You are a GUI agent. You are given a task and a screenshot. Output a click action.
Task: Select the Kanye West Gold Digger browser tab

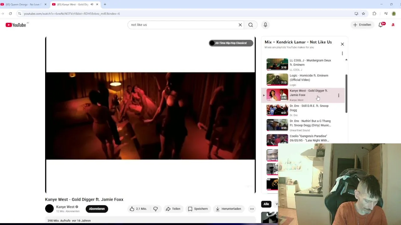[x=73, y=4]
